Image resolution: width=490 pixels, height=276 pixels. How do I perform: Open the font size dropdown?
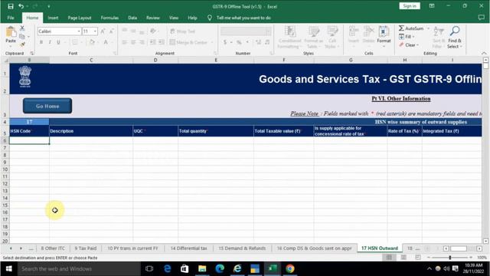tap(95, 31)
